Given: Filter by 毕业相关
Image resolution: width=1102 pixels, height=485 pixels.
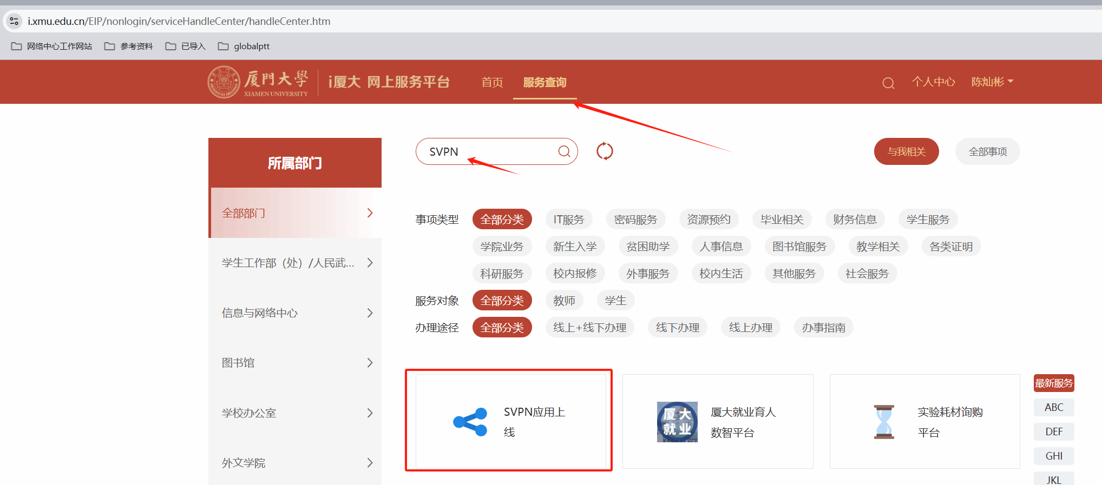Looking at the screenshot, I should coord(782,220).
